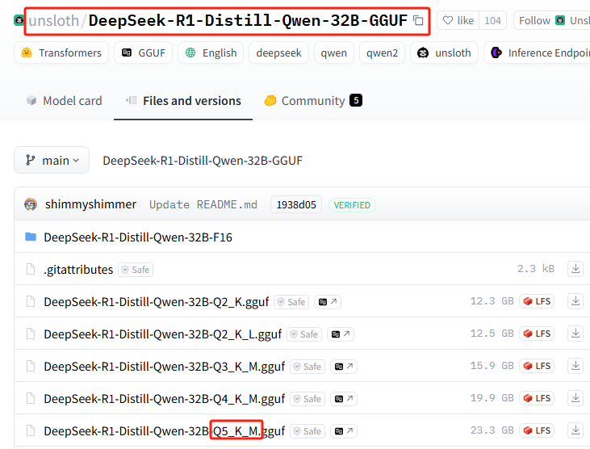Download the Q2_K.gguf file
This screenshot has width=590, height=449.
click(x=575, y=301)
